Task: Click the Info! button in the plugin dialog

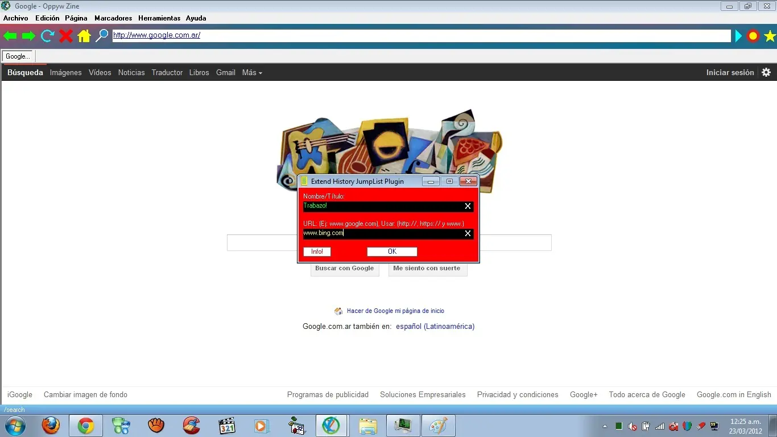Action: (x=317, y=252)
